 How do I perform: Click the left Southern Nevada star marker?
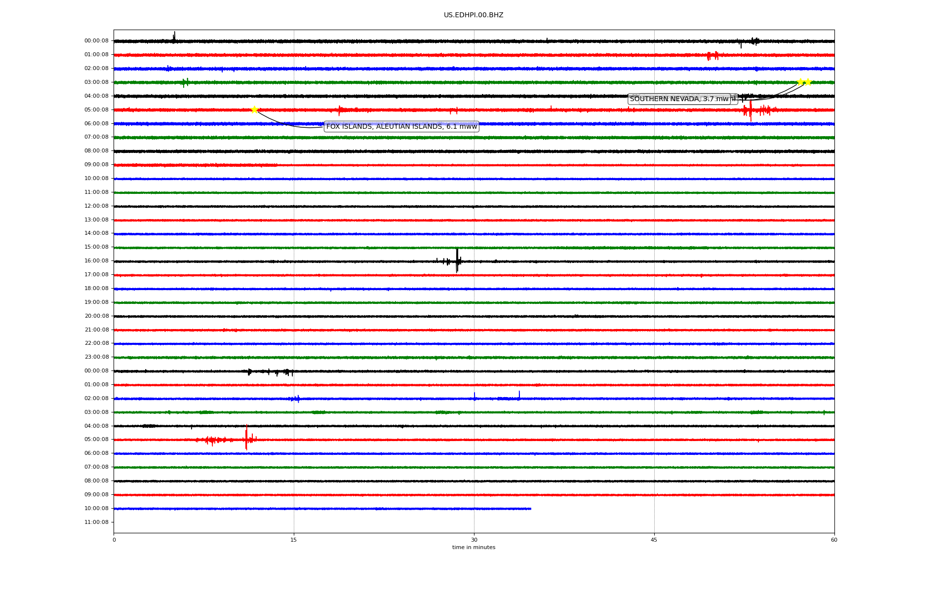pyautogui.click(x=800, y=82)
